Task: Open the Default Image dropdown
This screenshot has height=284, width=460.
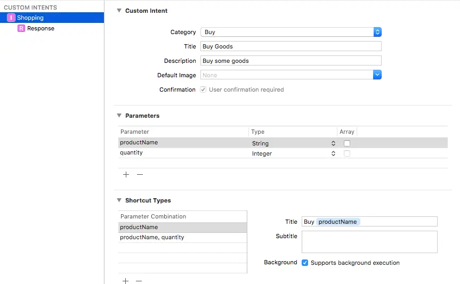Action: click(x=291, y=75)
